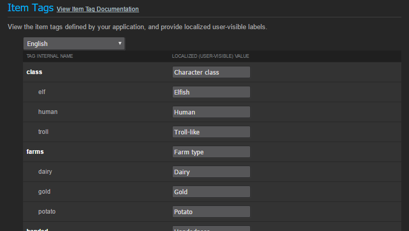
Task: Click the Farm type input box
Action: pyautogui.click(x=211, y=152)
